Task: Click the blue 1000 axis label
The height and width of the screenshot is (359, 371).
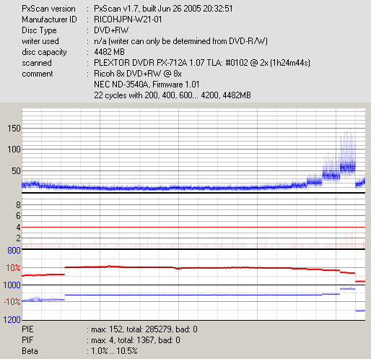Action: pyautogui.click(x=12, y=285)
